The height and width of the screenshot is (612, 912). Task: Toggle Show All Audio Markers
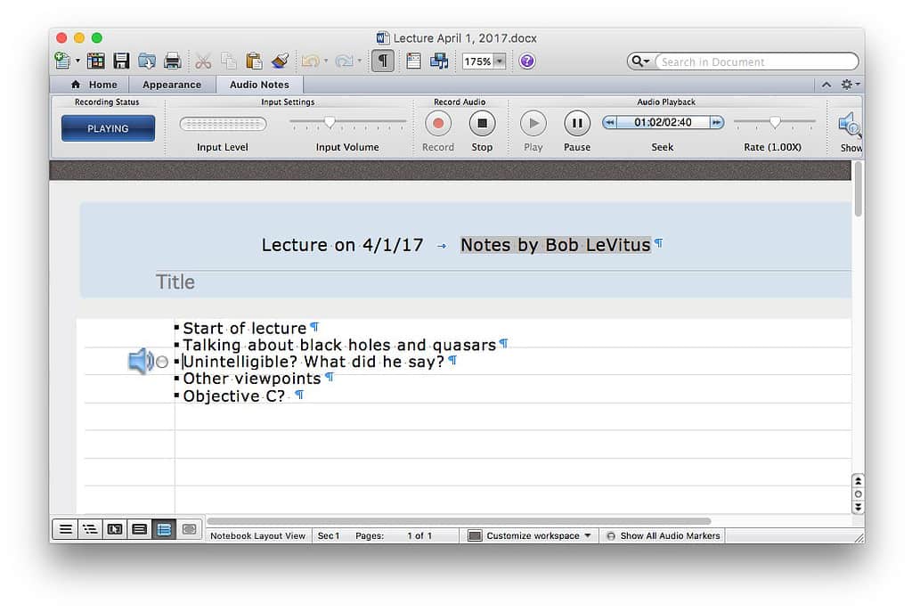pos(662,536)
